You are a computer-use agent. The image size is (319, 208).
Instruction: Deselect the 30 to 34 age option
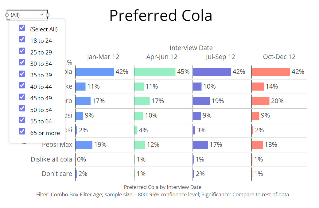pyautogui.click(x=22, y=62)
